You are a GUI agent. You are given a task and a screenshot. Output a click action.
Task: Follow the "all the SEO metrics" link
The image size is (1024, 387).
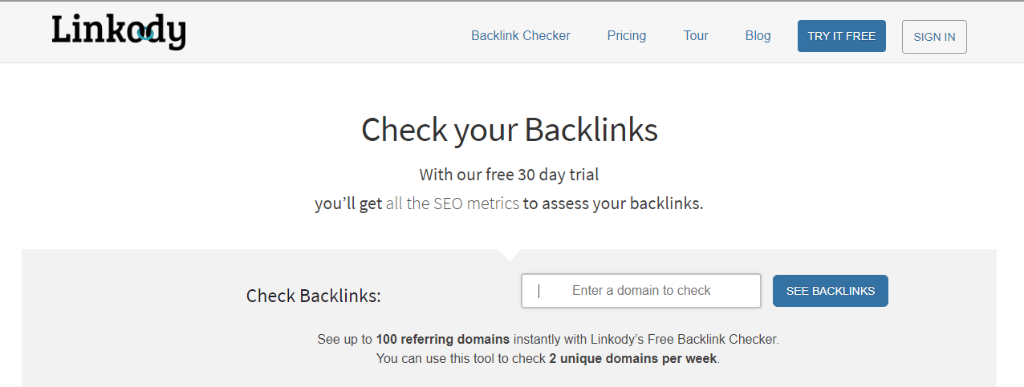pos(453,204)
